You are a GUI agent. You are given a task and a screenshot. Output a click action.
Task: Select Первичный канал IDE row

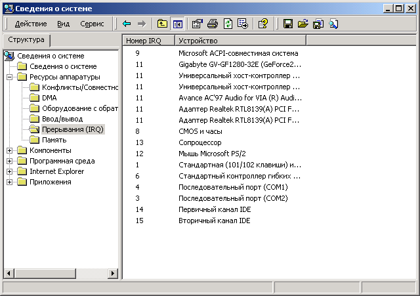pyautogui.click(x=215, y=210)
